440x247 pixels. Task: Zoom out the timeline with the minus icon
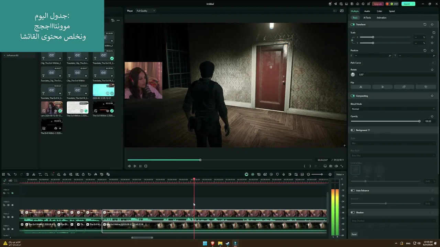(308, 174)
